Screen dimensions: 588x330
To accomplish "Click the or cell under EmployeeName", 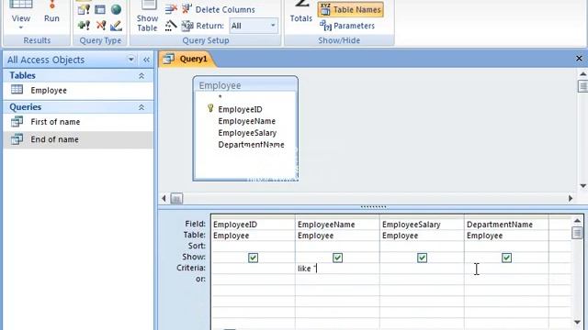I will (337, 279).
